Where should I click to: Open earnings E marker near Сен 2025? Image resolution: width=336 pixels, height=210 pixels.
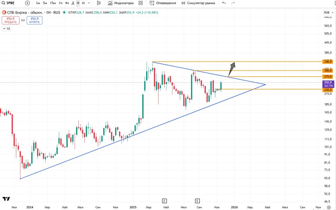click(197, 201)
